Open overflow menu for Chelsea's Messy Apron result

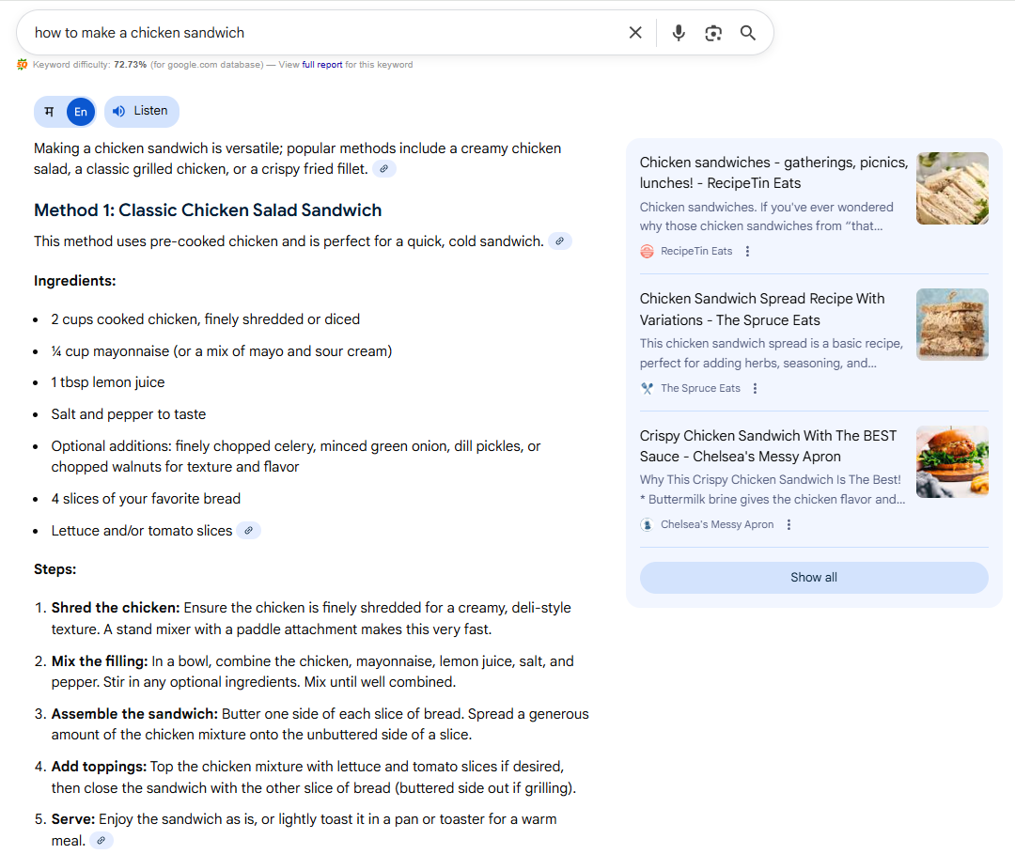point(788,524)
